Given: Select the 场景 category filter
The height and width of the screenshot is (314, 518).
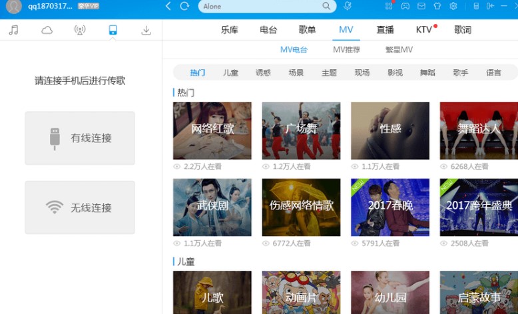Looking at the screenshot, I should (x=296, y=73).
